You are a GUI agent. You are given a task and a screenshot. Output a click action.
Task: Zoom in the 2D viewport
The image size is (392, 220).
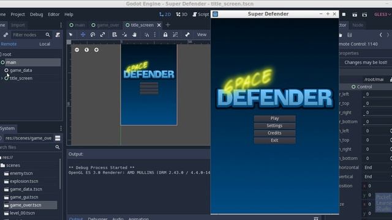[x=96, y=50]
